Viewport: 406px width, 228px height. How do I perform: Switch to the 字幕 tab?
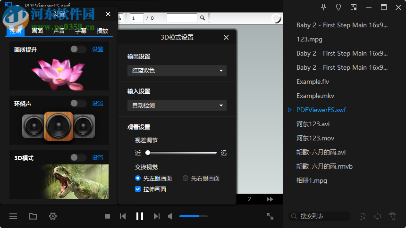coord(81,31)
